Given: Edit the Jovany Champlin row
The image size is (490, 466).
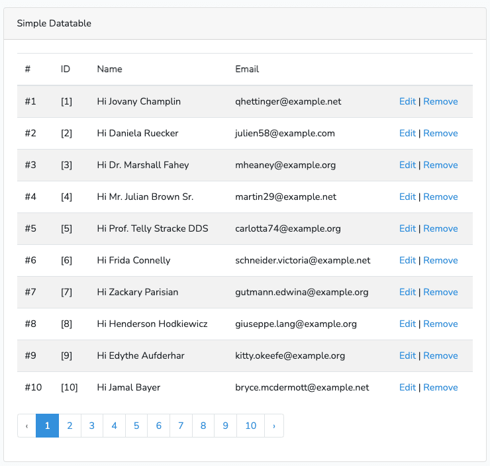Looking at the screenshot, I should click(407, 101).
